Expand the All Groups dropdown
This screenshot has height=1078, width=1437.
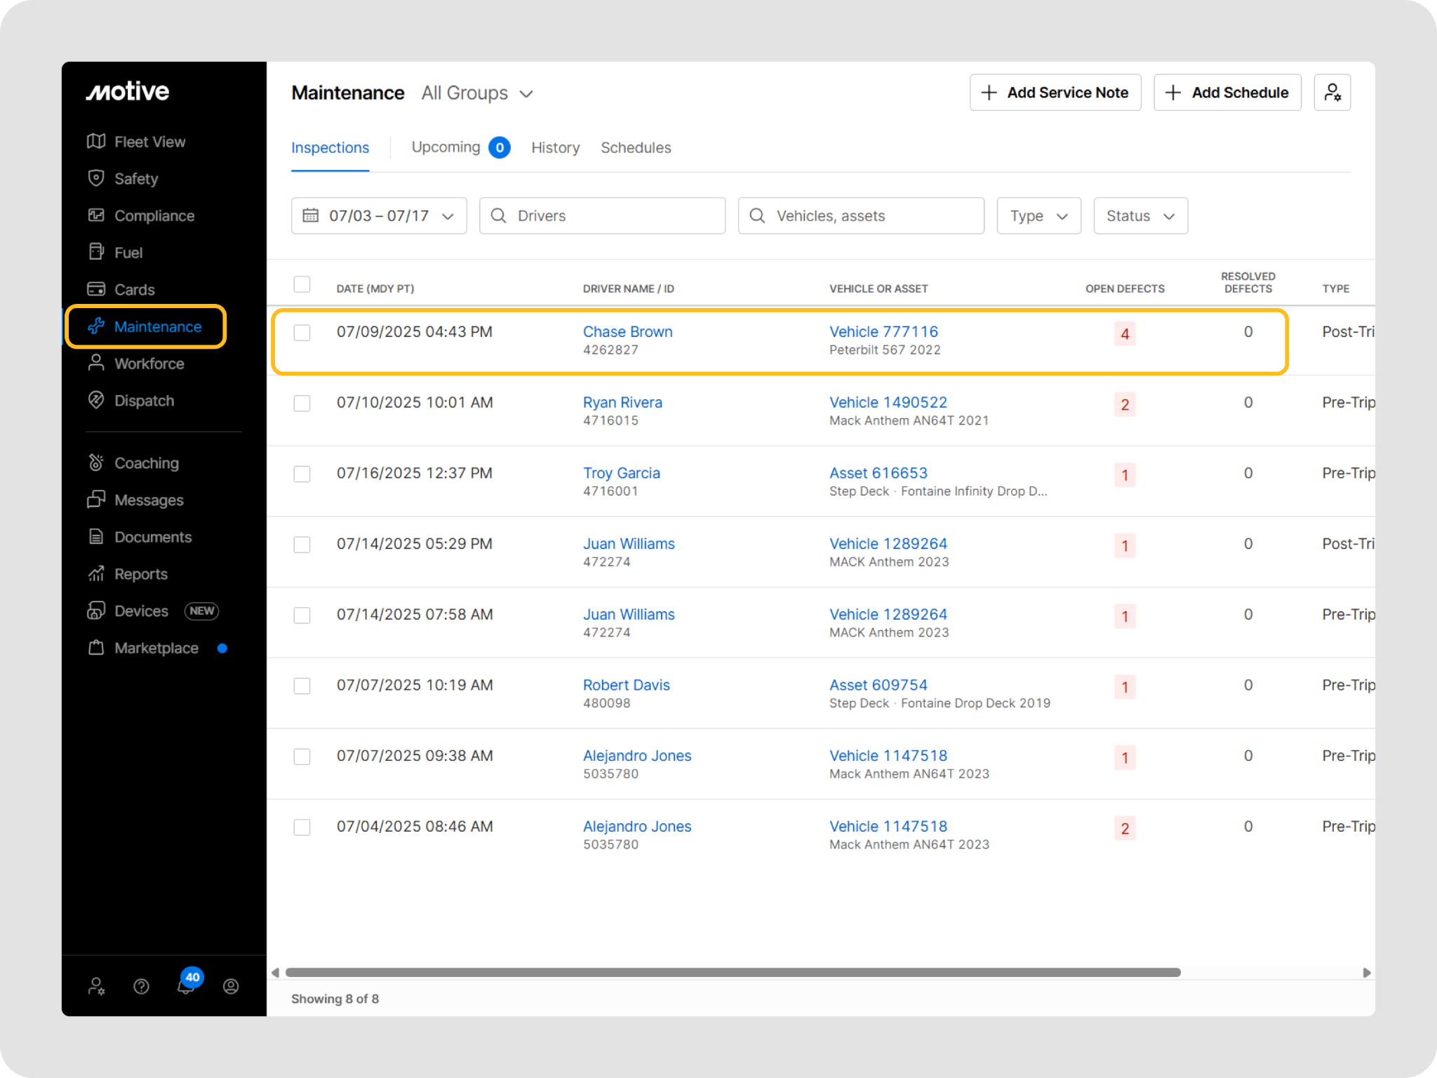(x=477, y=93)
